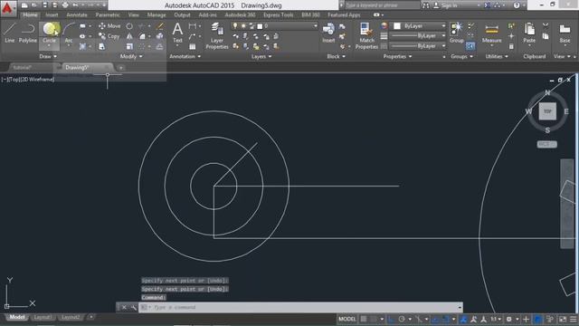The height and width of the screenshot is (326, 579).
Task: Open the Home ribbon tab
Action: pos(30,14)
